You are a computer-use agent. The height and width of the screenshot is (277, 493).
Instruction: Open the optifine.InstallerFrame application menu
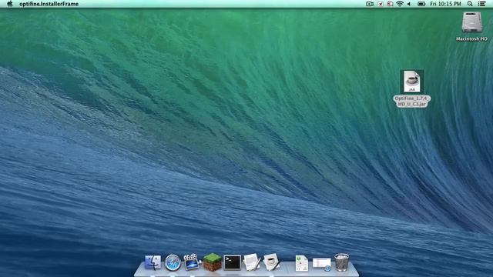point(49,4)
